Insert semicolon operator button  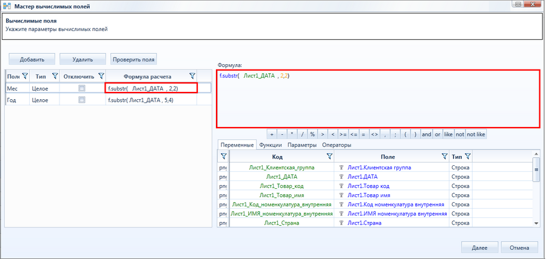pyautogui.click(x=395, y=134)
